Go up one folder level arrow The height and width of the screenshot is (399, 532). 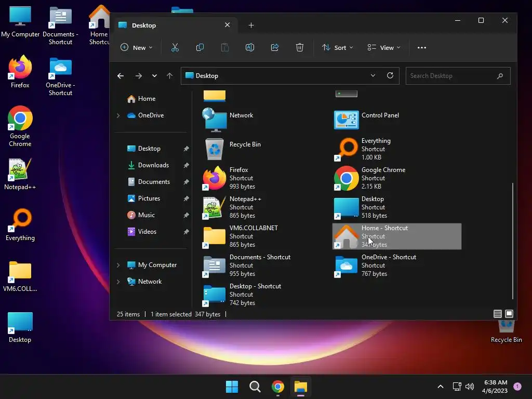click(170, 76)
